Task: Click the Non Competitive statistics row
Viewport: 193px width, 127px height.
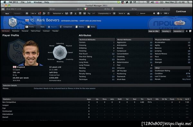Action: (x=96, y=102)
